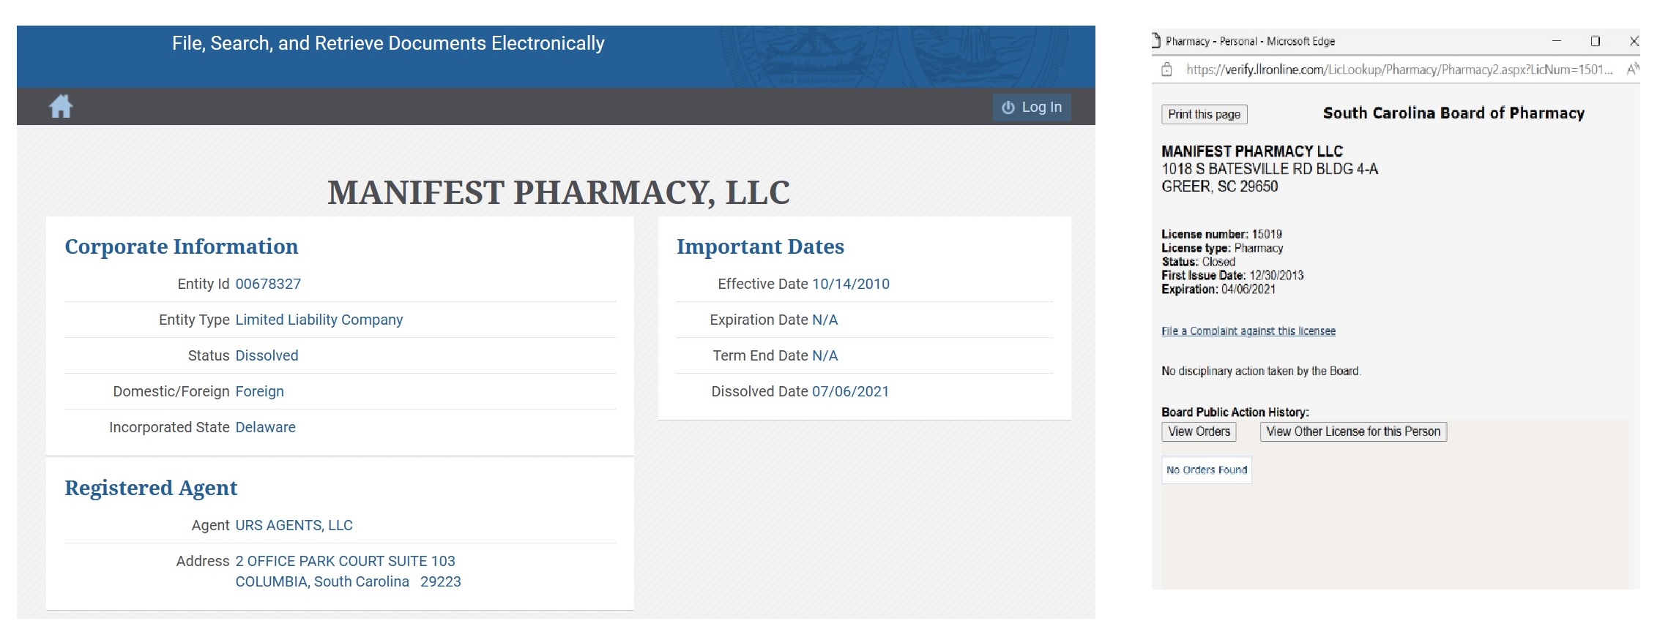Screen dimensions: 1660x637
Task: Open File a Complaint against this licensee link
Action: coord(1248,331)
